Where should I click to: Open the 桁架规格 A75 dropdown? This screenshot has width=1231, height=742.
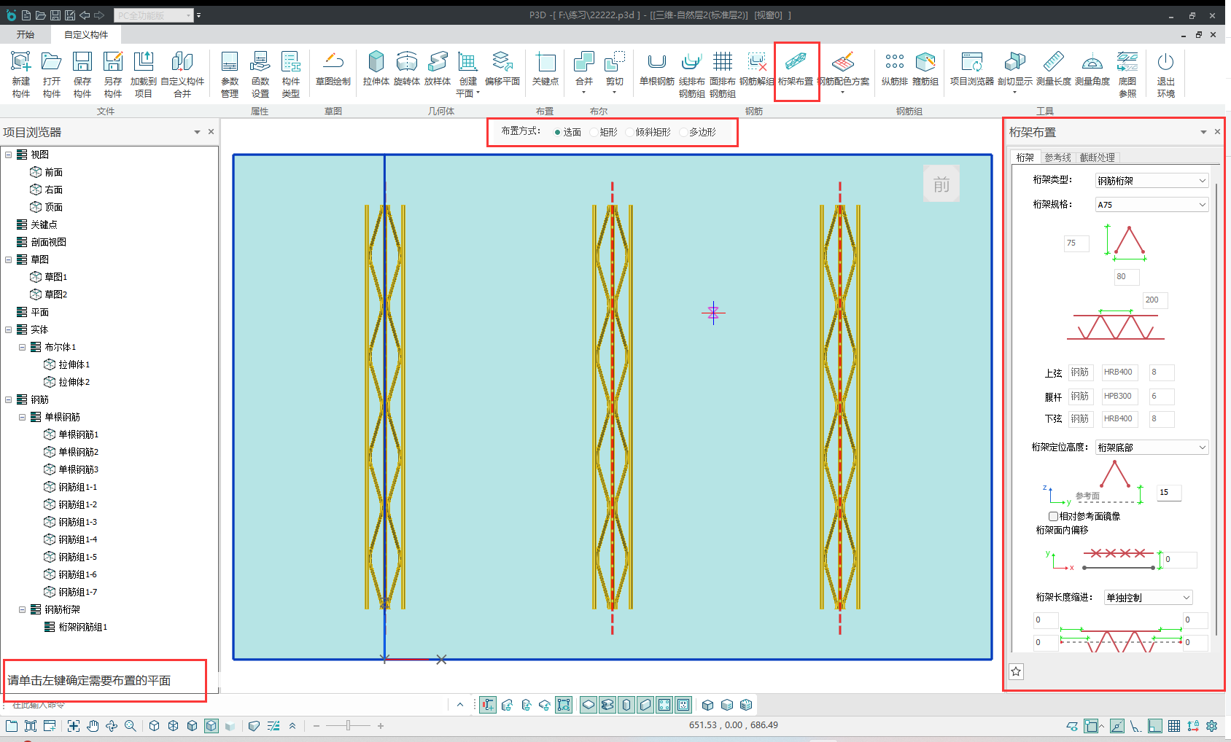(x=1152, y=205)
